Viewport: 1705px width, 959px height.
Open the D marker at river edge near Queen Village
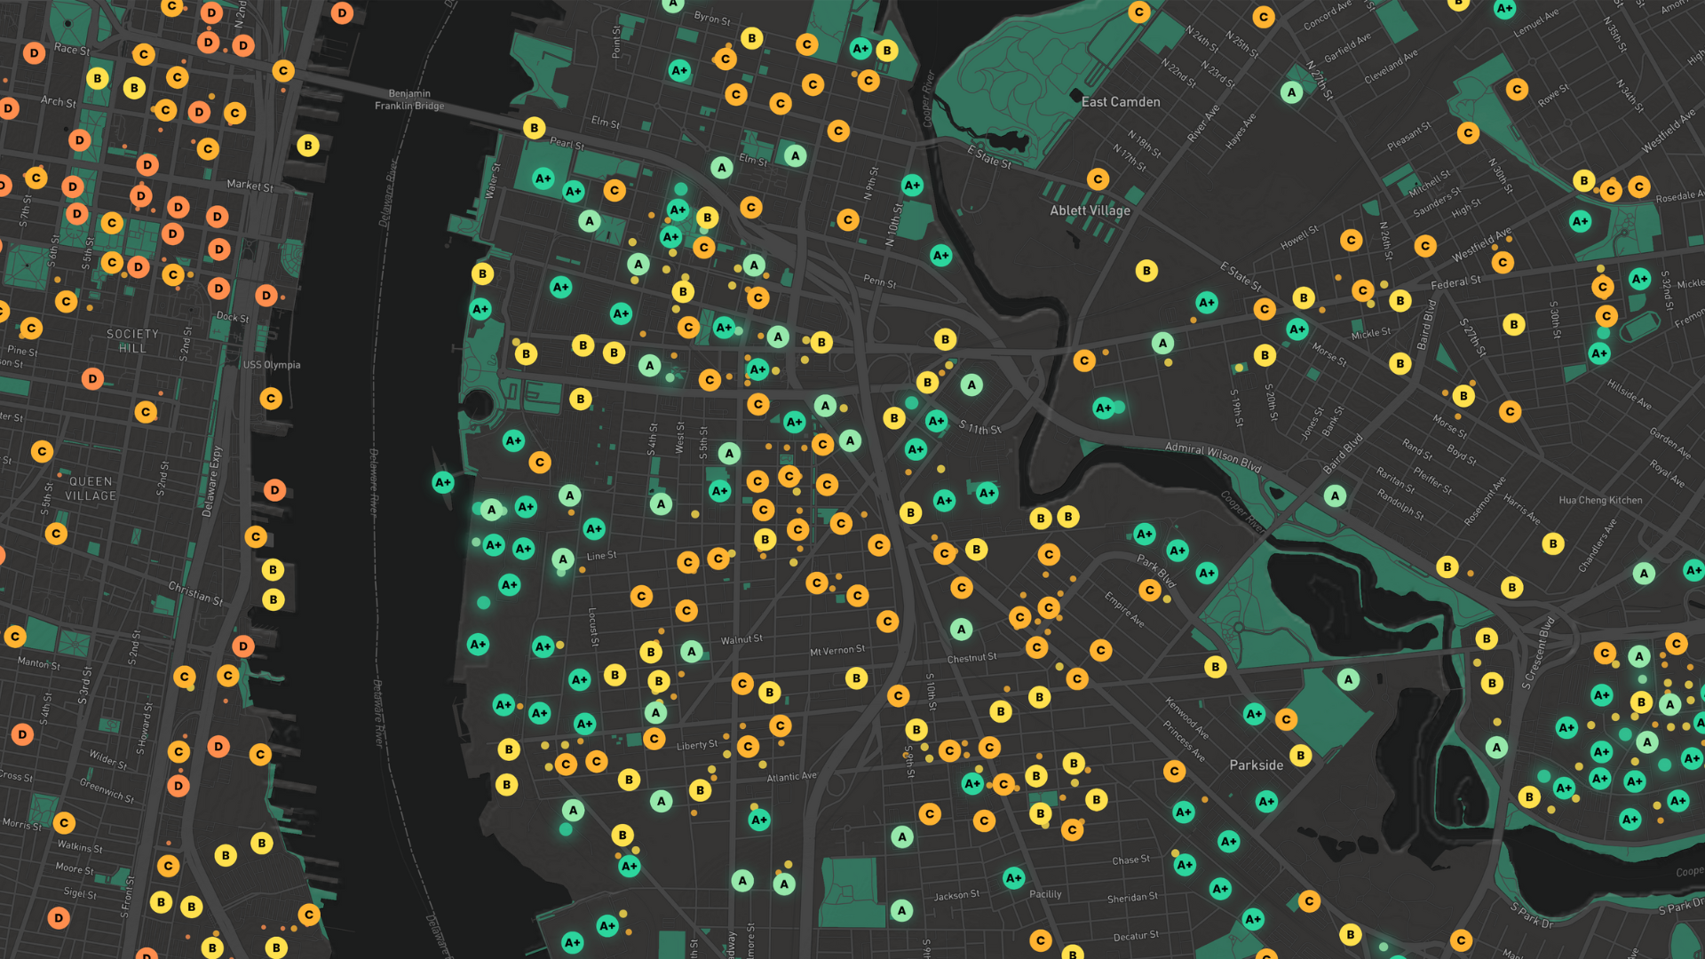click(274, 490)
